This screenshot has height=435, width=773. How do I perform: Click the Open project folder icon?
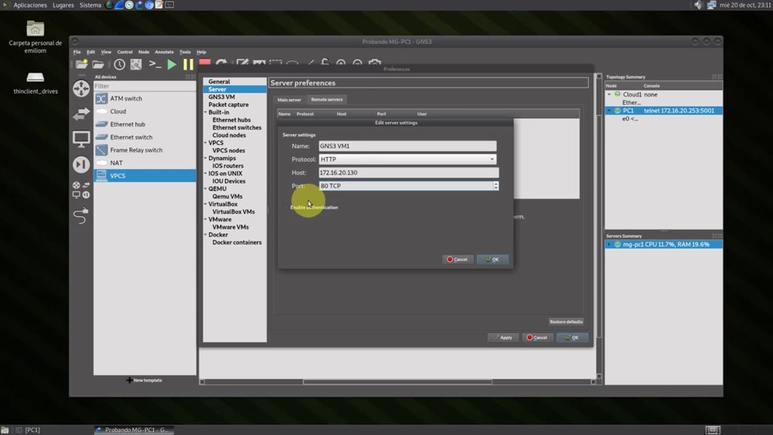[98, 64]
